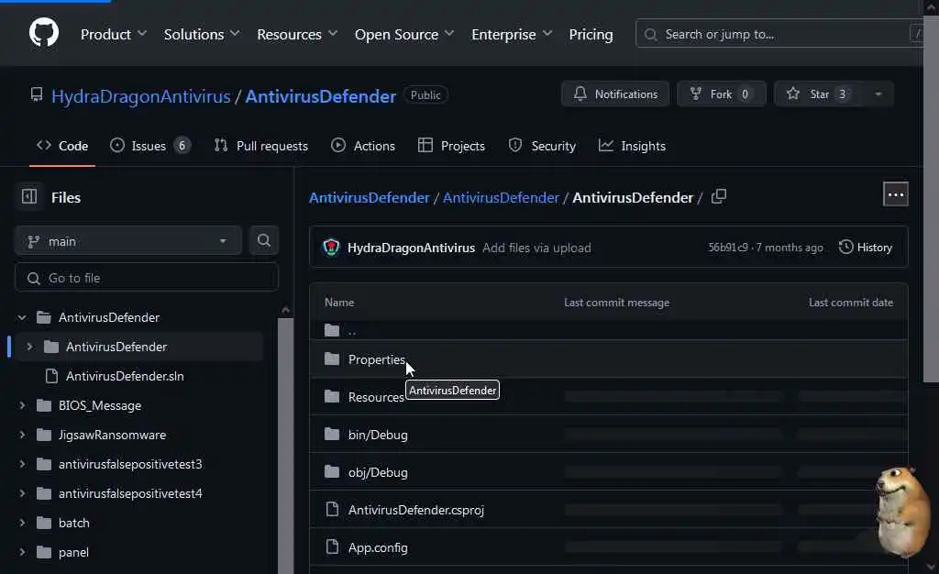
Task: Click the Properties folder icon in table
Action: [x=332, y=359]
